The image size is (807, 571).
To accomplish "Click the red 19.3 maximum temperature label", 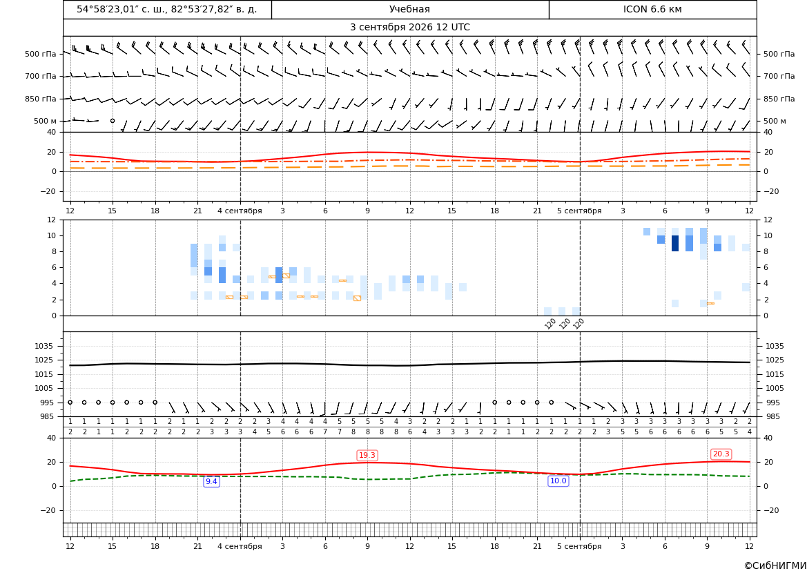I will (x=367, y=455).
